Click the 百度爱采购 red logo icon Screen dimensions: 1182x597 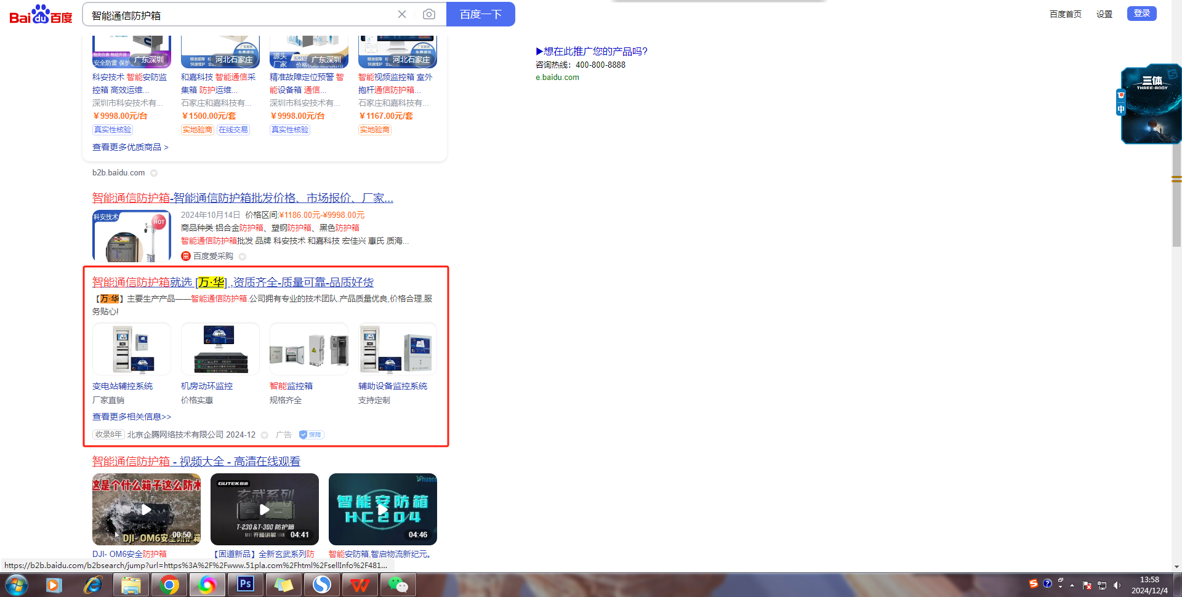(x=186, y=256)
